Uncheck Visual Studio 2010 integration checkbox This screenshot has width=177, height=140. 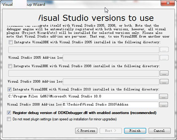pyautogui.click(x=9, y=89)
